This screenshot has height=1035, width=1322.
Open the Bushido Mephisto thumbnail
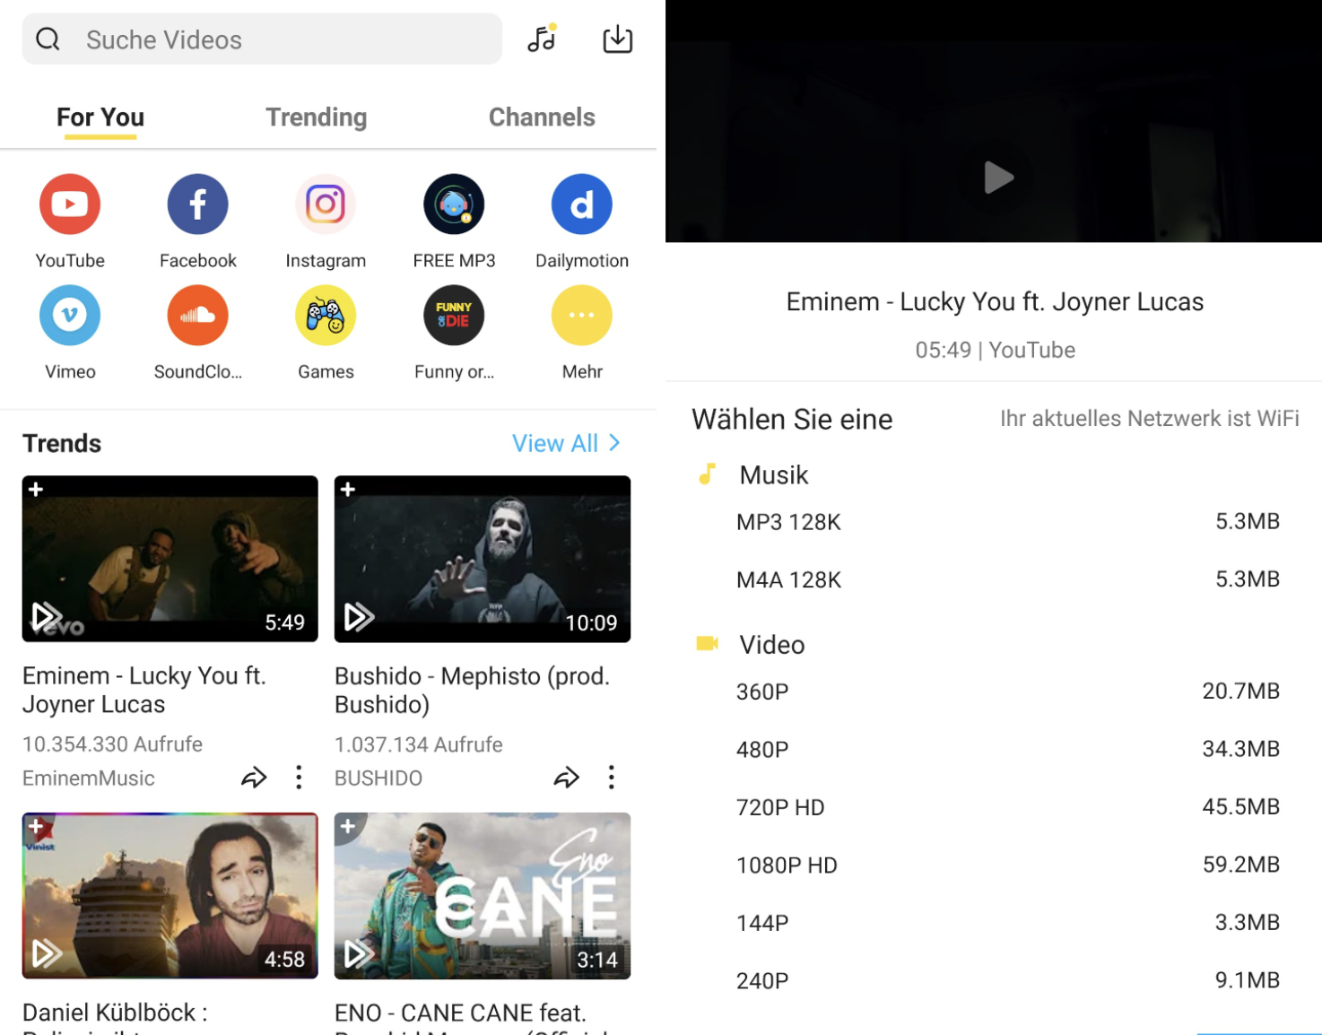click(483, 559)
